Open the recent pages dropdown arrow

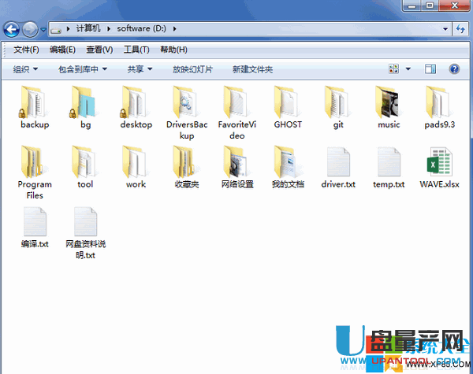(43, 30)
